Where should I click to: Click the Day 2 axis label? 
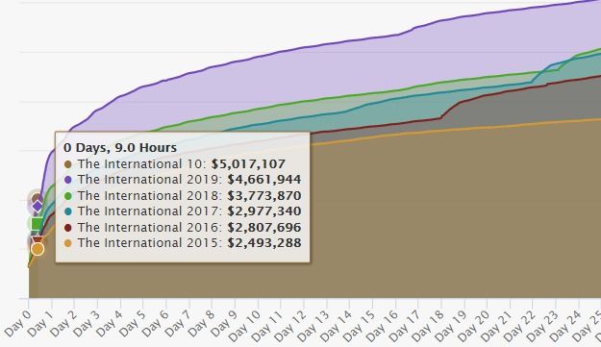tap(63, 323)
